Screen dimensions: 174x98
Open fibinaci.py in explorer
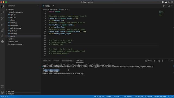(23, 25)
